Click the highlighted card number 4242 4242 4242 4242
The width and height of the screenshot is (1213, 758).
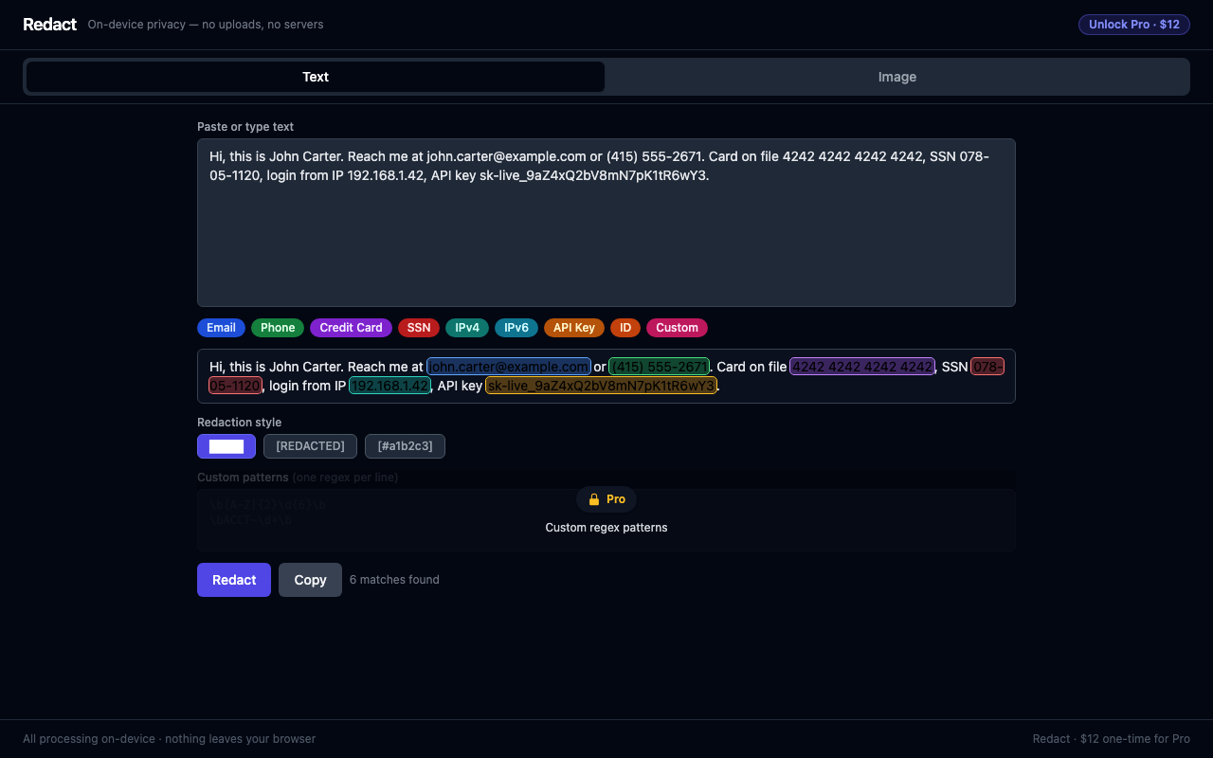(x=862, y=367)
